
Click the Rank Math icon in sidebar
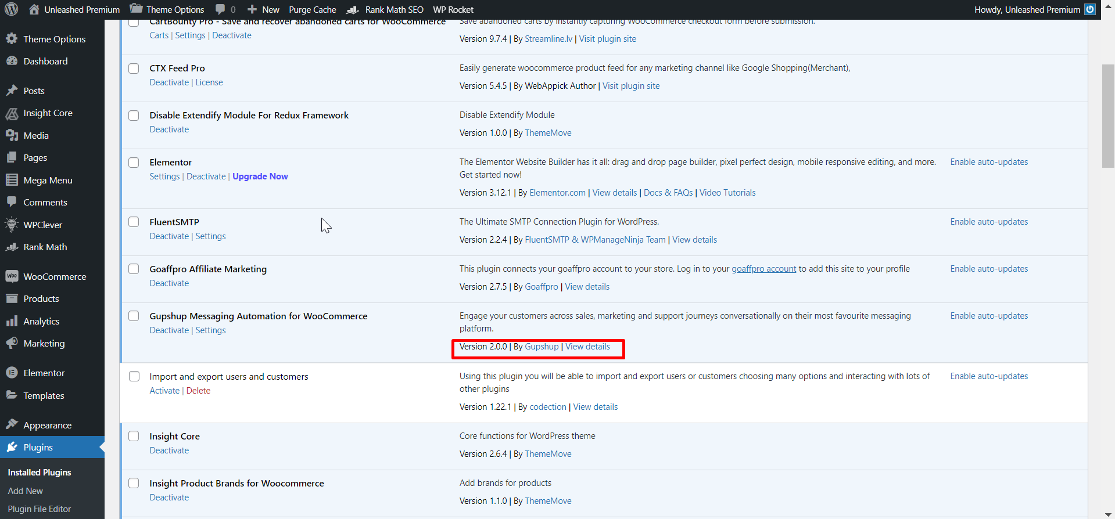tap(12, 247)
